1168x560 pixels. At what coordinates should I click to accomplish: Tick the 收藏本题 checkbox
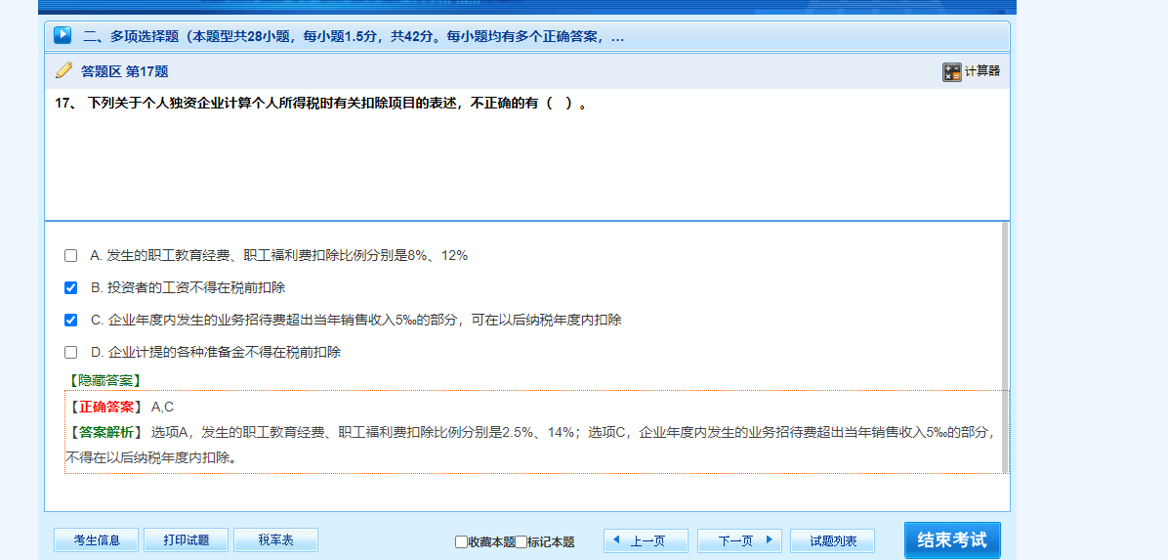(461, 542)
